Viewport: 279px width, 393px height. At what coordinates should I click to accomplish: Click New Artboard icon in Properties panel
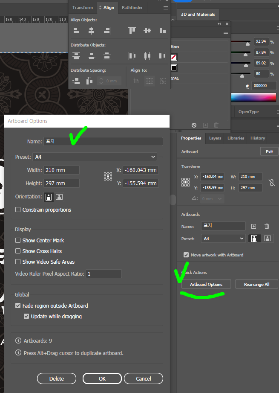pyautogui.click(x=253, y=226)
